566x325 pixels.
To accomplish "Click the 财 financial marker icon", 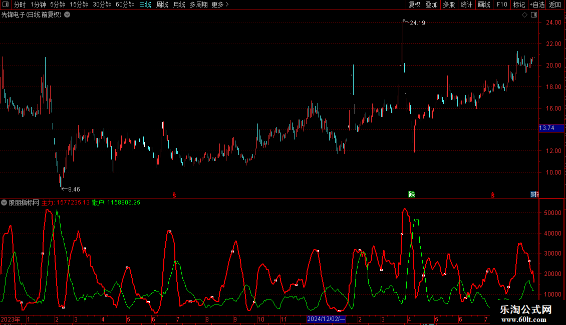I will click(534, 194).
